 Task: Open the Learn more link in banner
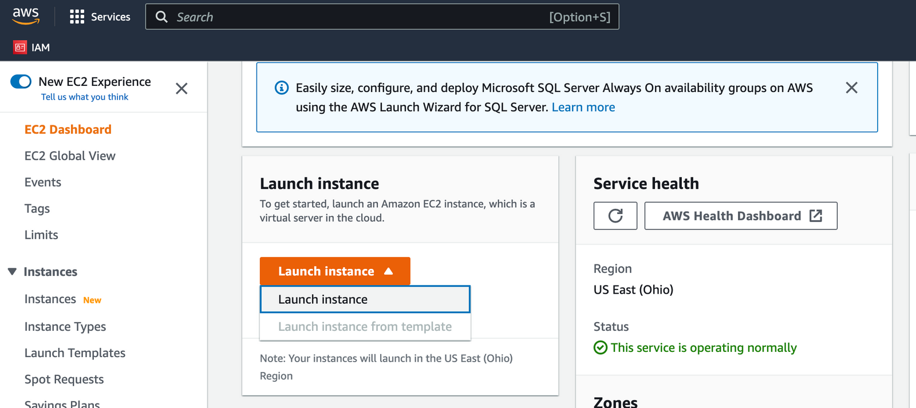583,107
